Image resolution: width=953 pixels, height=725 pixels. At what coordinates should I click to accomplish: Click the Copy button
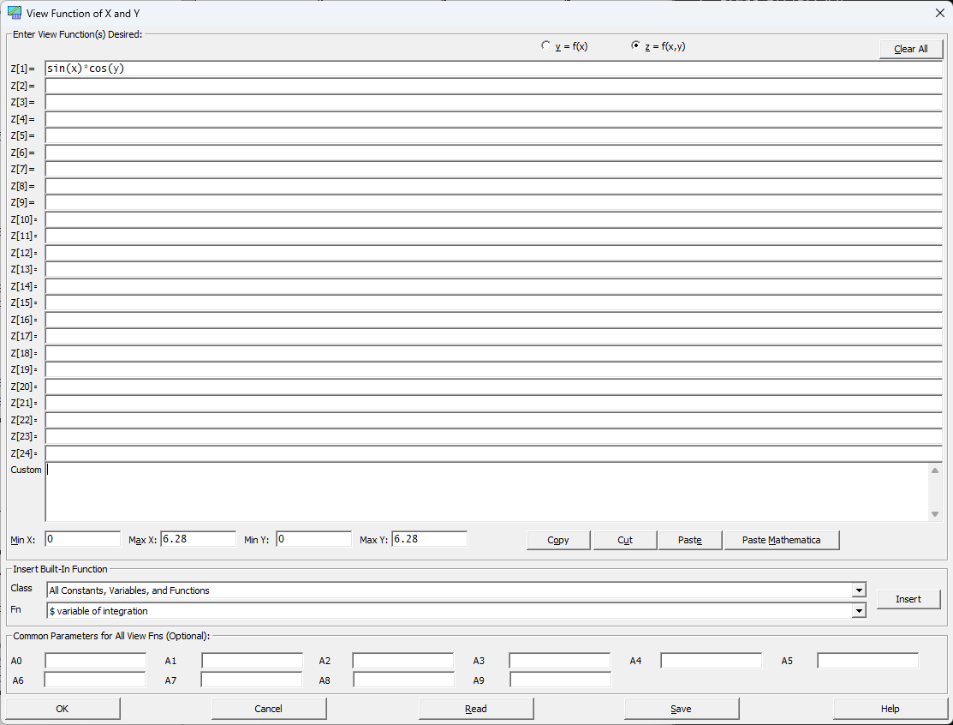[558, 540]
